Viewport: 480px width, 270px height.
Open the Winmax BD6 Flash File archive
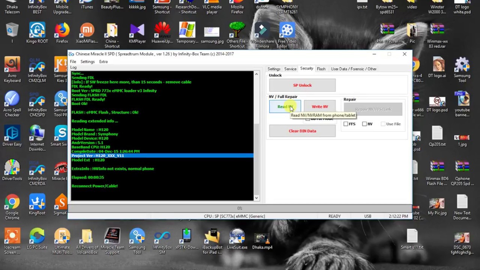[437, 173]
